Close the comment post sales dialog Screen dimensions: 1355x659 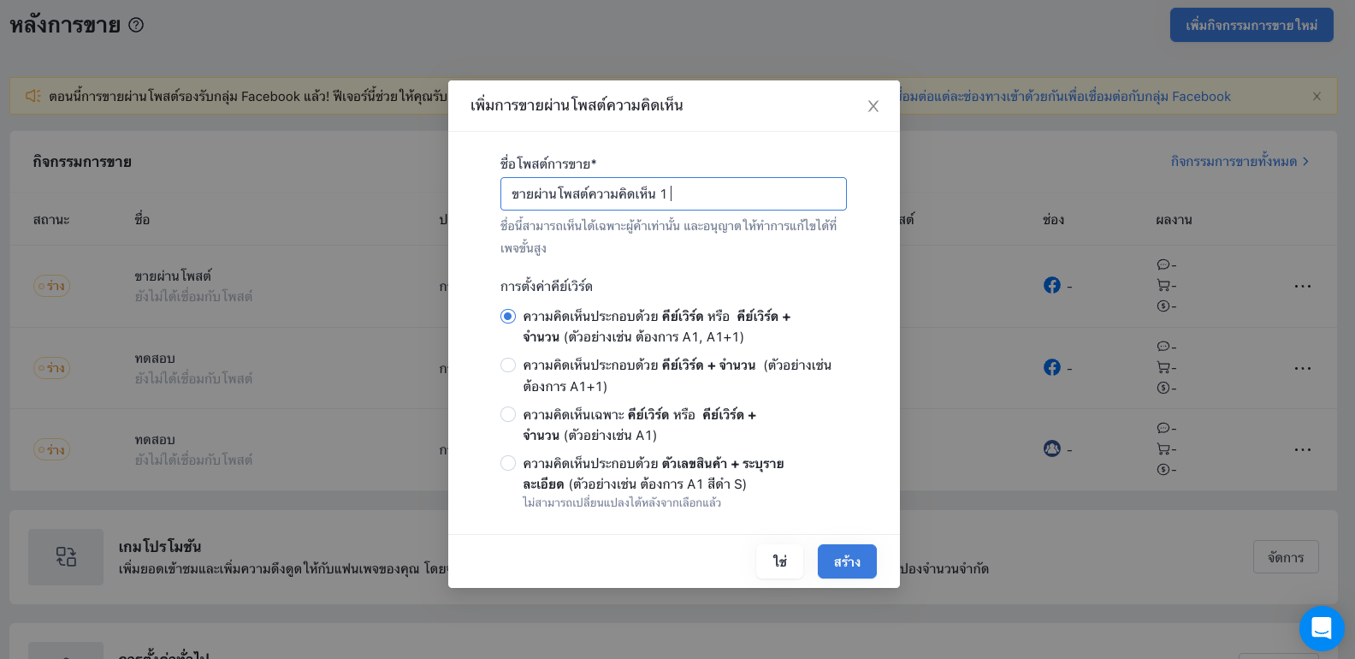tap(873, 106)
